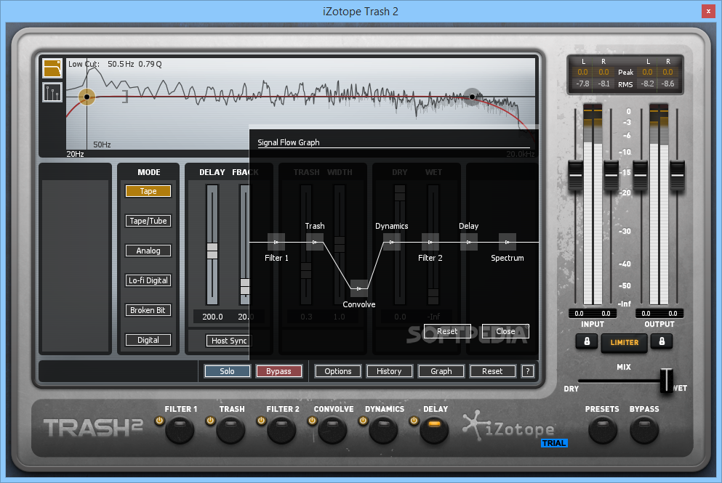This screenshot has width=722, height=483.
Task: Enable the Limiter button
Action: [x=625, y=343]
